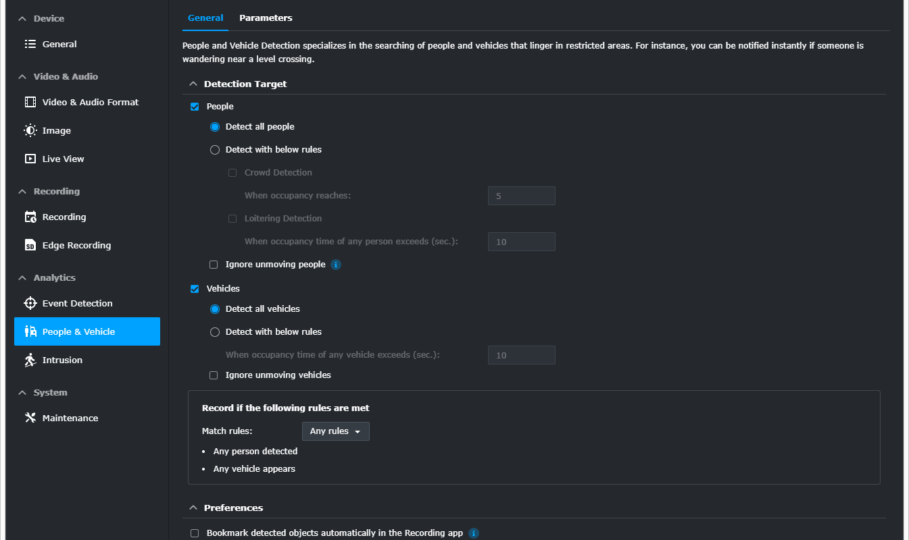This screenshot has width=909, height=540.
Task: Uncheck the People detection checkbox
Action: coord(195,107)
